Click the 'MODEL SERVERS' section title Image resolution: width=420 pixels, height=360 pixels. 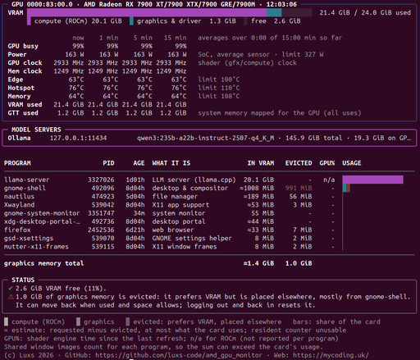[36, 130]
